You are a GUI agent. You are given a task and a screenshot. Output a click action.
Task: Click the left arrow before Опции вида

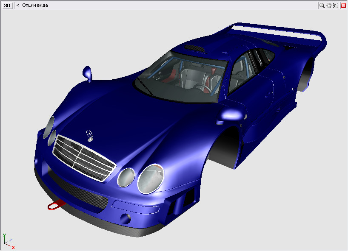pos(18,6)
